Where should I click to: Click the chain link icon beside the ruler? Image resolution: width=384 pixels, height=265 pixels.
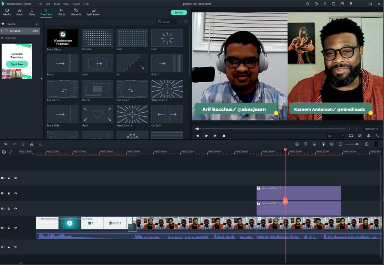(x=11, y=152)
